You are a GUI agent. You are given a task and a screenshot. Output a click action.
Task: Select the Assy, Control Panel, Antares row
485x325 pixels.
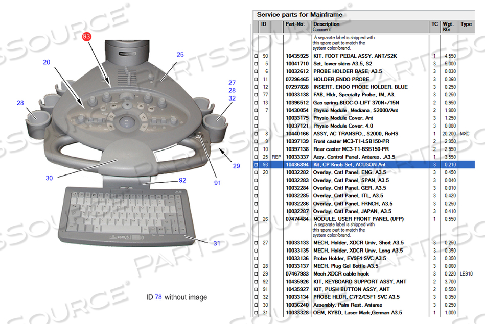click(348, 157)
